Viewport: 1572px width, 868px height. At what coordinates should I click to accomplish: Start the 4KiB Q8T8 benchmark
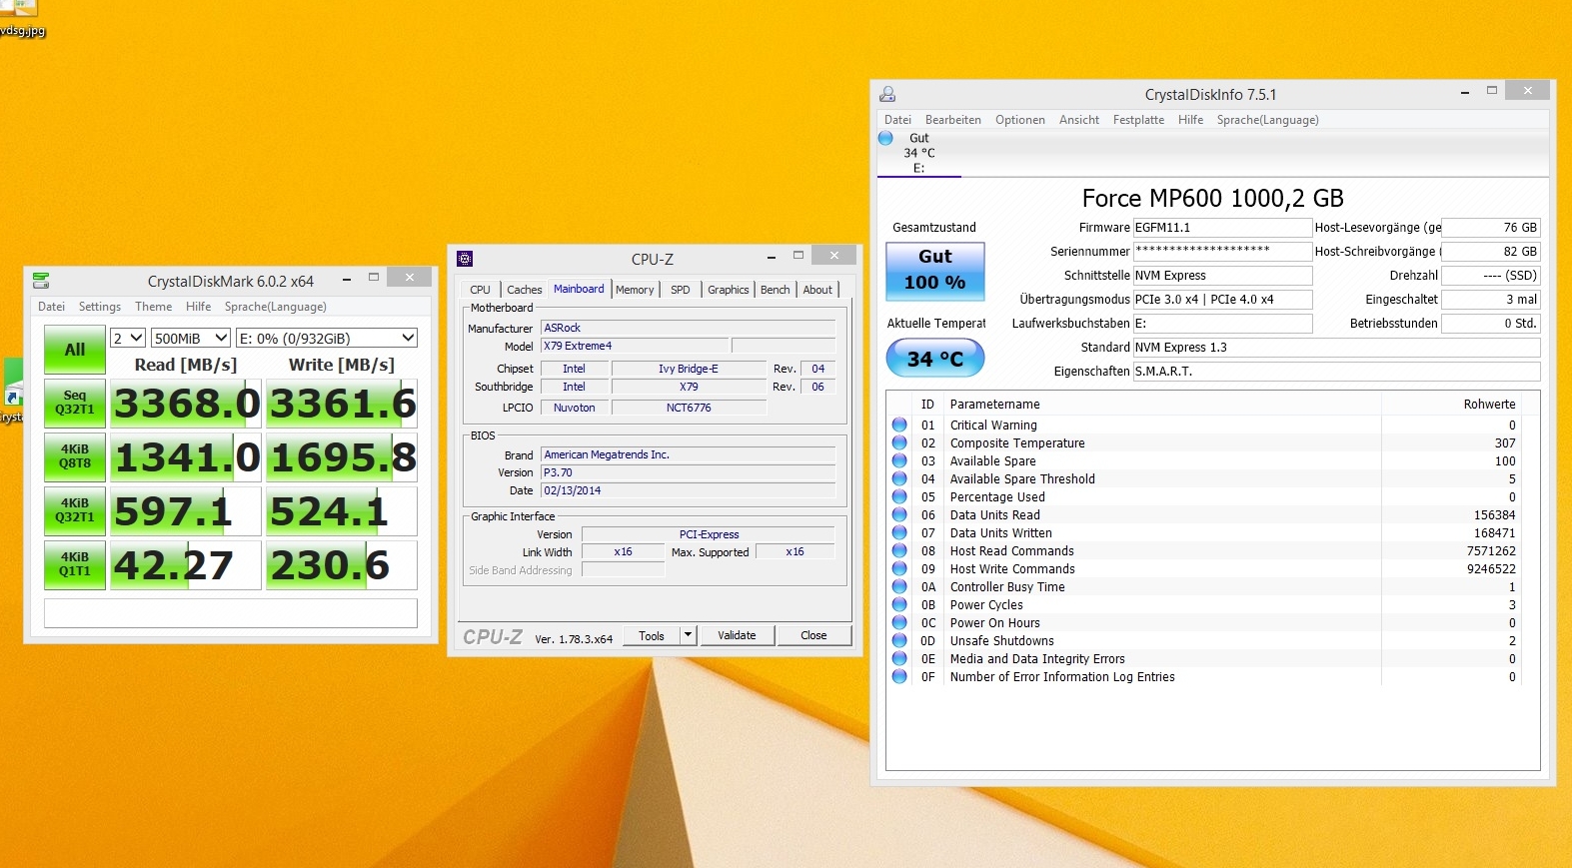75,456
